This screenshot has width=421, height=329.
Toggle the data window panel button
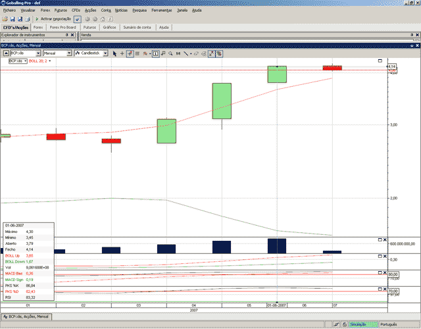pyautogui.click(x=155, y=54)
